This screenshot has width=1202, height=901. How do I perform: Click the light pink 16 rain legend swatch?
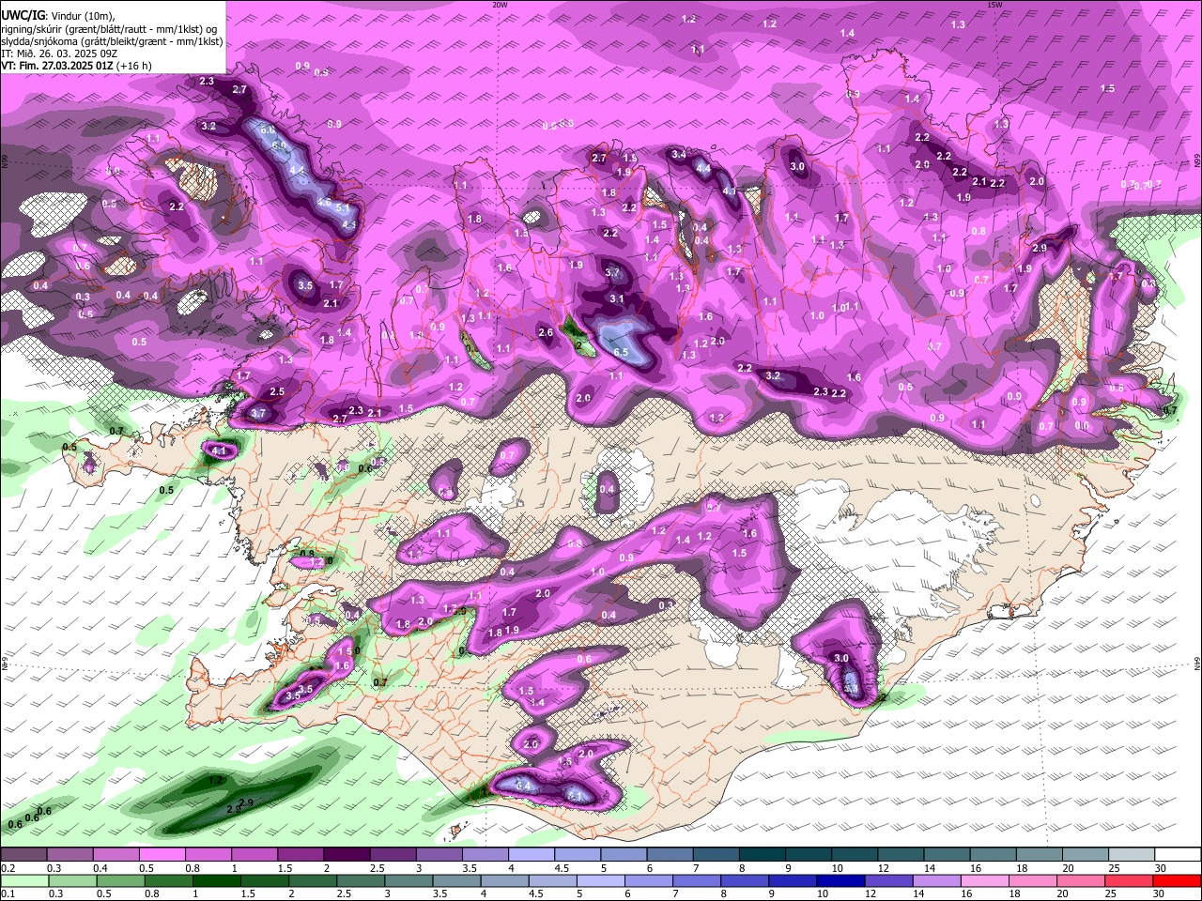pos(986,880)
